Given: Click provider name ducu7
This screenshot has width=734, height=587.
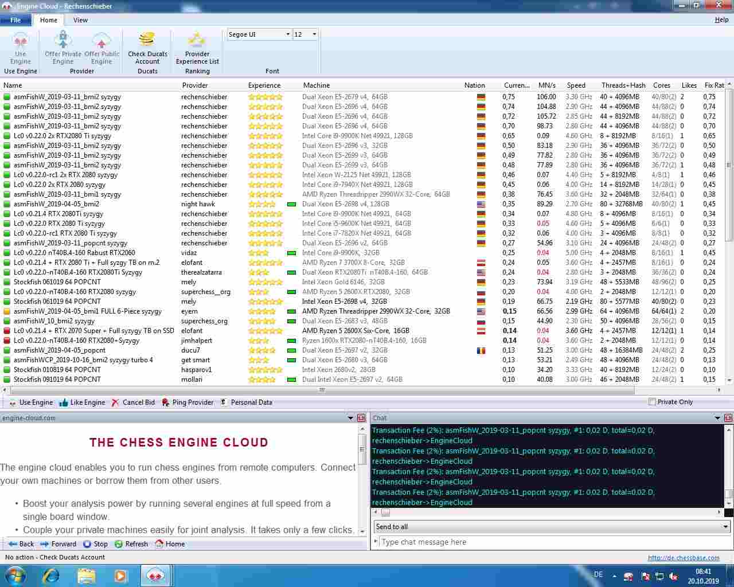Looking at the screenshot, I should (190, 350).
